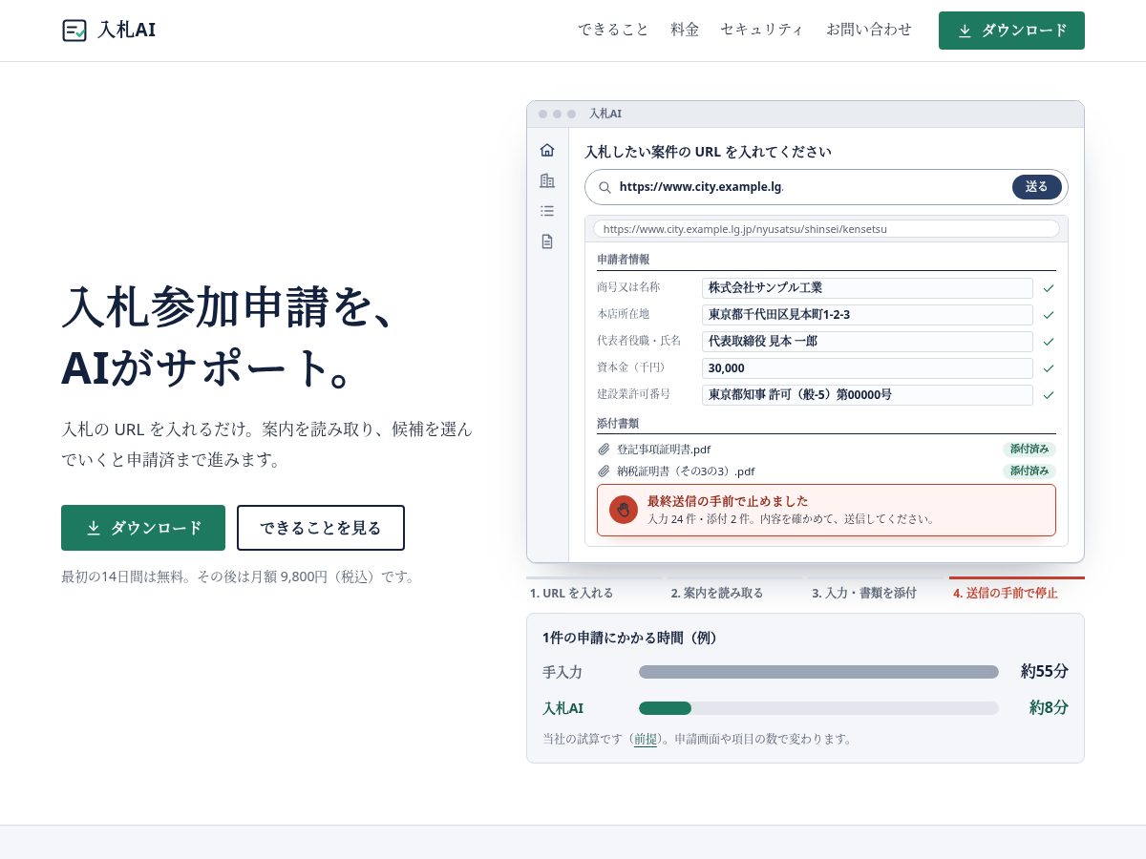Click the search magnifier icon in URL box
The width and height of the screenshot is (1146, 859).
(605, 187)
